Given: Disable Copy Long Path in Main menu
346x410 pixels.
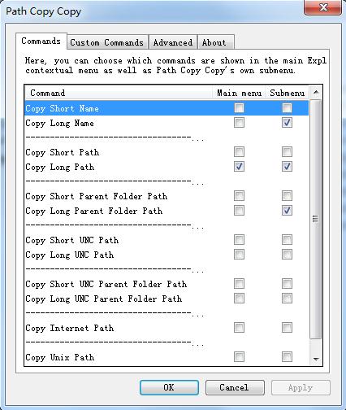Looking at the screenshot, I should pos(239,167).
